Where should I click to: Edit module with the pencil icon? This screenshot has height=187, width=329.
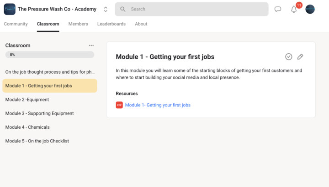click(x=300, y=57)
